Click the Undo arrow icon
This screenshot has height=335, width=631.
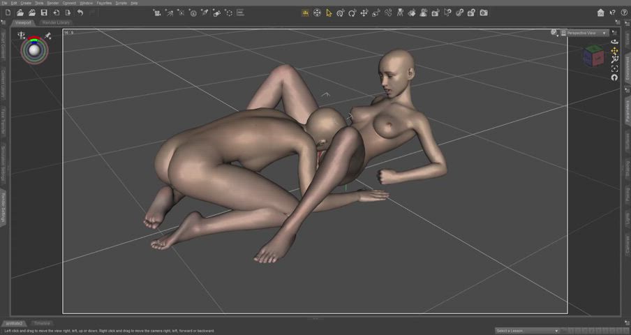pos(80,13)
